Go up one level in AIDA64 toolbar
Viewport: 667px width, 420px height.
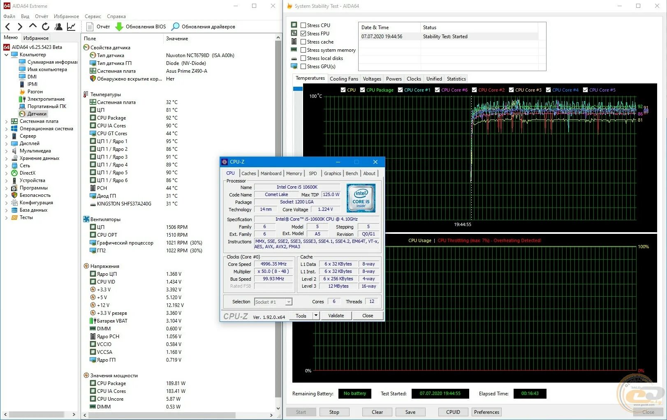33,26
